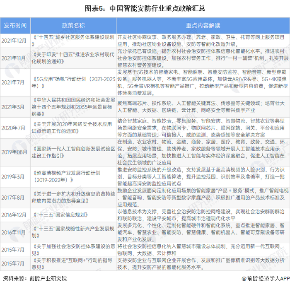This screenshot has width=290, height=287.
Task: Select the 2016年11月 date cell
Action: pos(13,232)
